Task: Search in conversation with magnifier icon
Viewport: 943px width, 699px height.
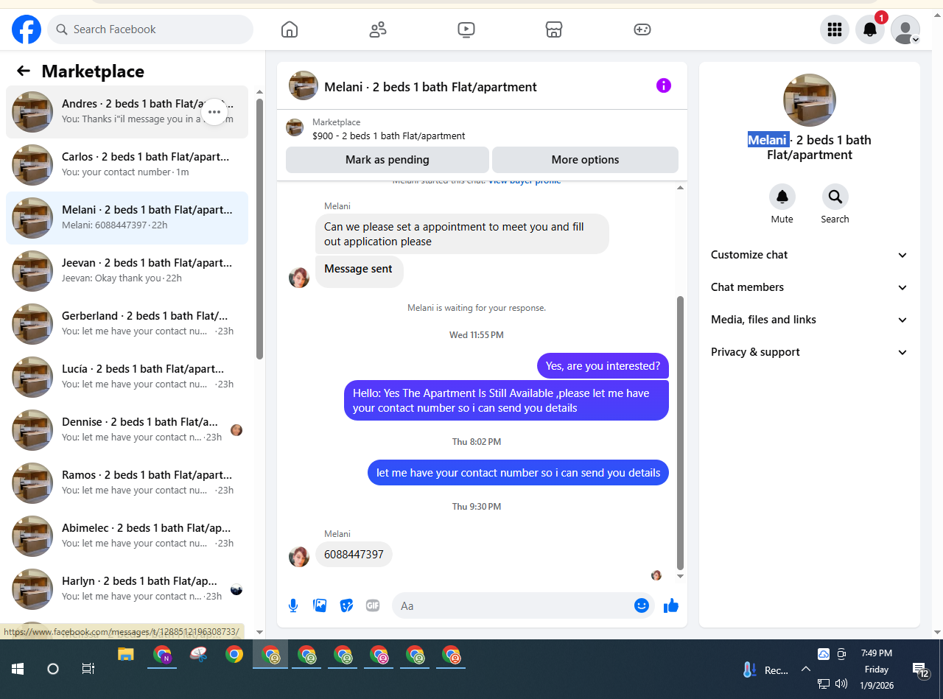Action: click(835, 197)
